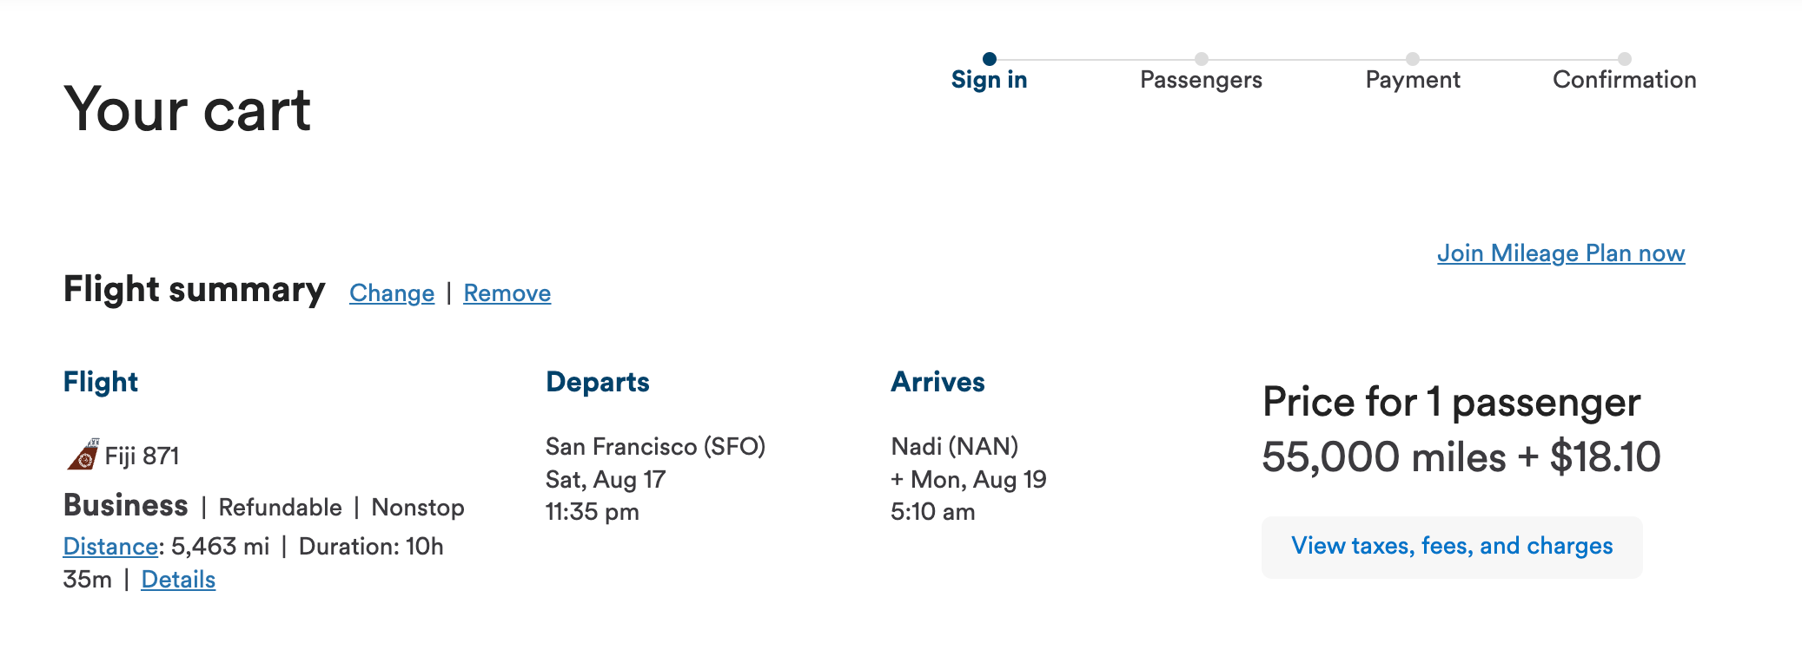Open the Distance underlined link
The height and width of the screenshot is (663, 1802).
point(109,546)
